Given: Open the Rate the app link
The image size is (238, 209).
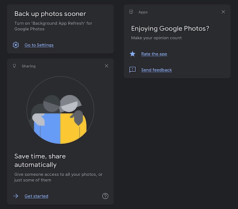Looking at the screenshot, I should point(154,54).
